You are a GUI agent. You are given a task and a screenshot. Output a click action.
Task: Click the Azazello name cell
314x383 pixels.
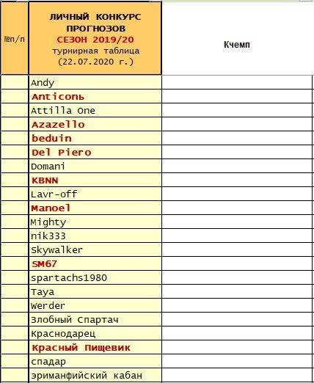point(95,124)
